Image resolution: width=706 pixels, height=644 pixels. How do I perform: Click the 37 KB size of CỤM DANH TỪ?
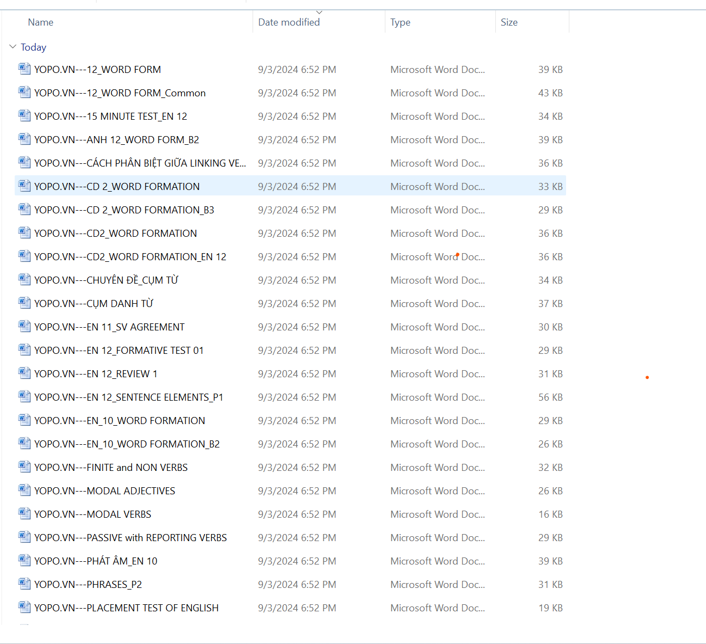pyautogui.click(x=550, y=304)
